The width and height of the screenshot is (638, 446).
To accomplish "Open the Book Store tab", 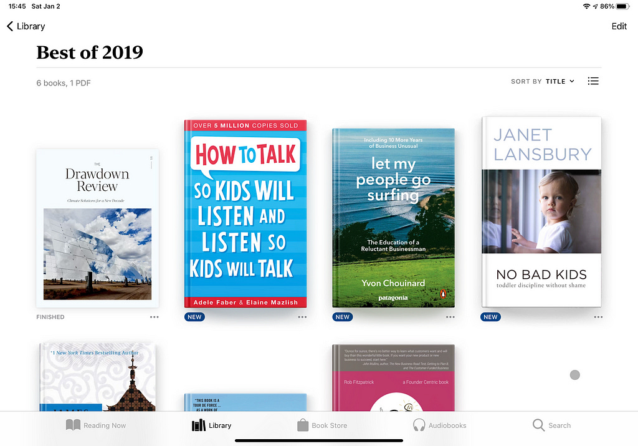I will tap(322, 425).
